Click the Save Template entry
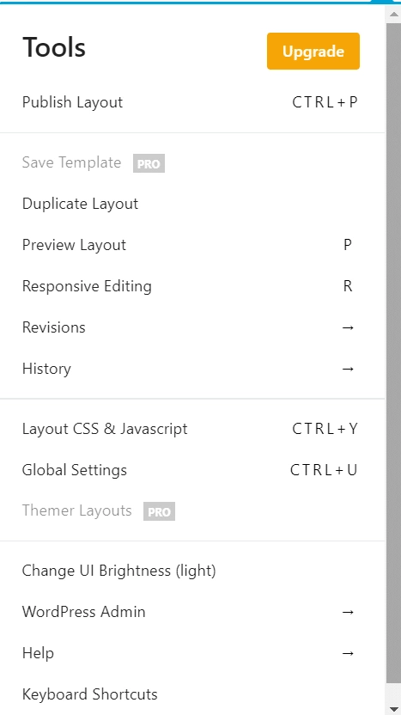The width and height of the screenshot is (401, 715). point(71,162)
